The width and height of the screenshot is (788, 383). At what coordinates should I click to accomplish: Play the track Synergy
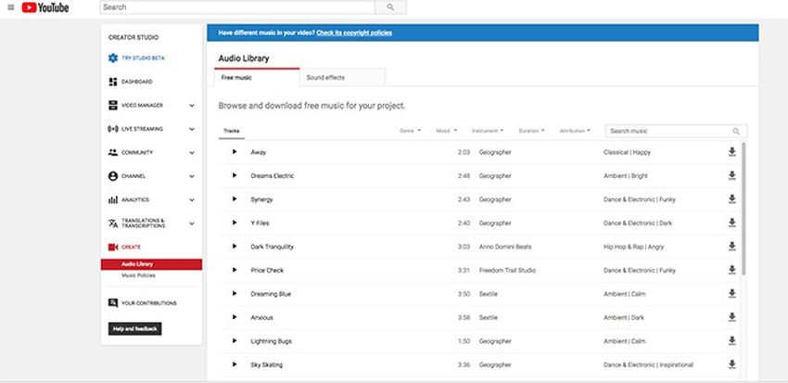[x=235, y=199]
